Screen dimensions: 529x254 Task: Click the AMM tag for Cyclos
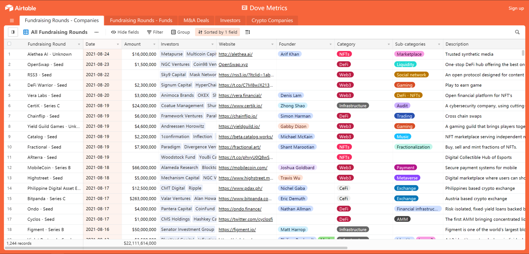coord(402,219)
